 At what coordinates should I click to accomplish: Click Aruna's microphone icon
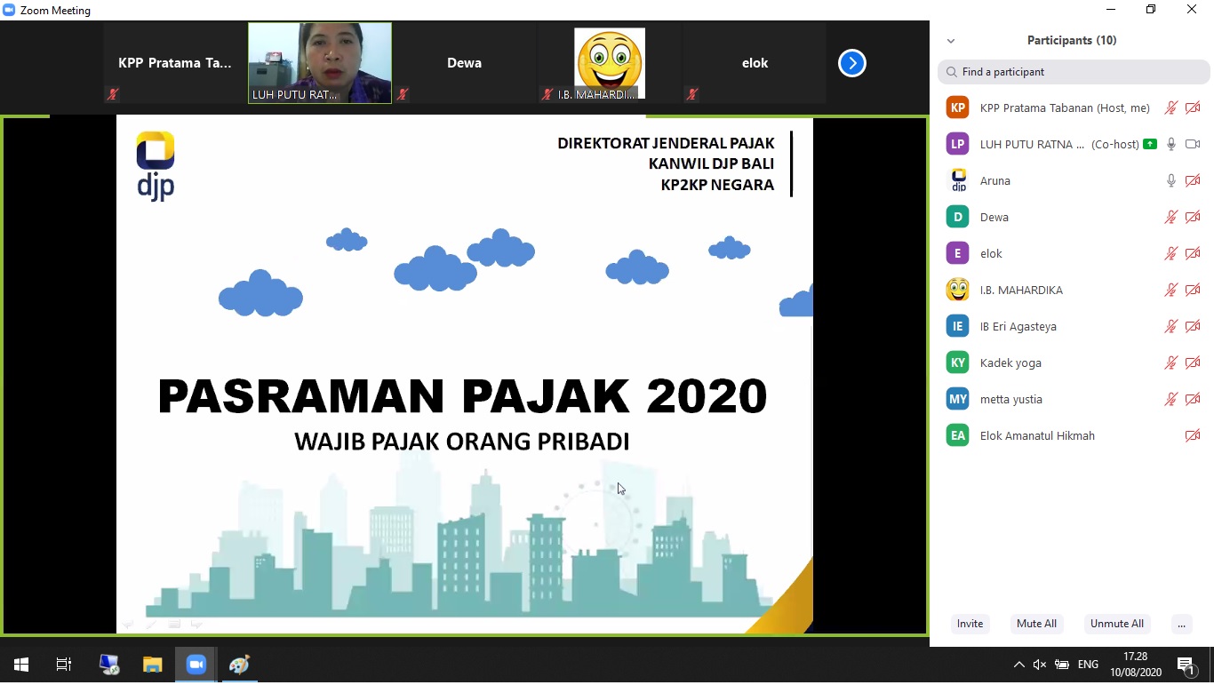coord(1171,180)
